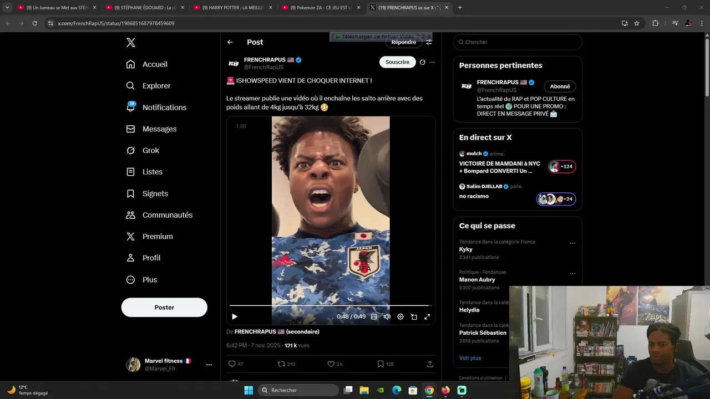
Task: Click the reply icon with 47 comments
Action: click(x=236, y=364)
